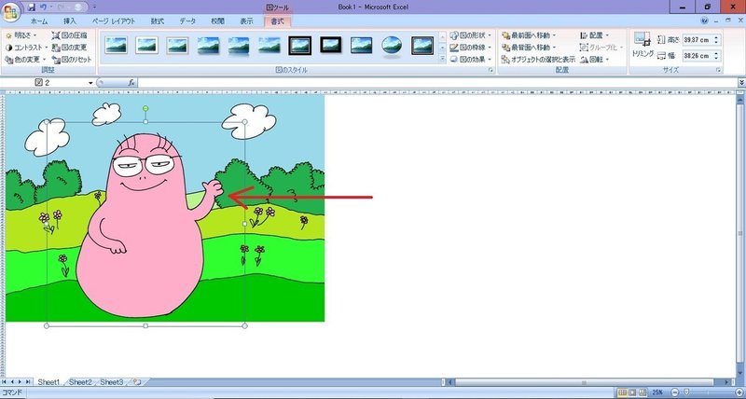
Task: Click into the Name Box field
Action: (x=45, y=83)
